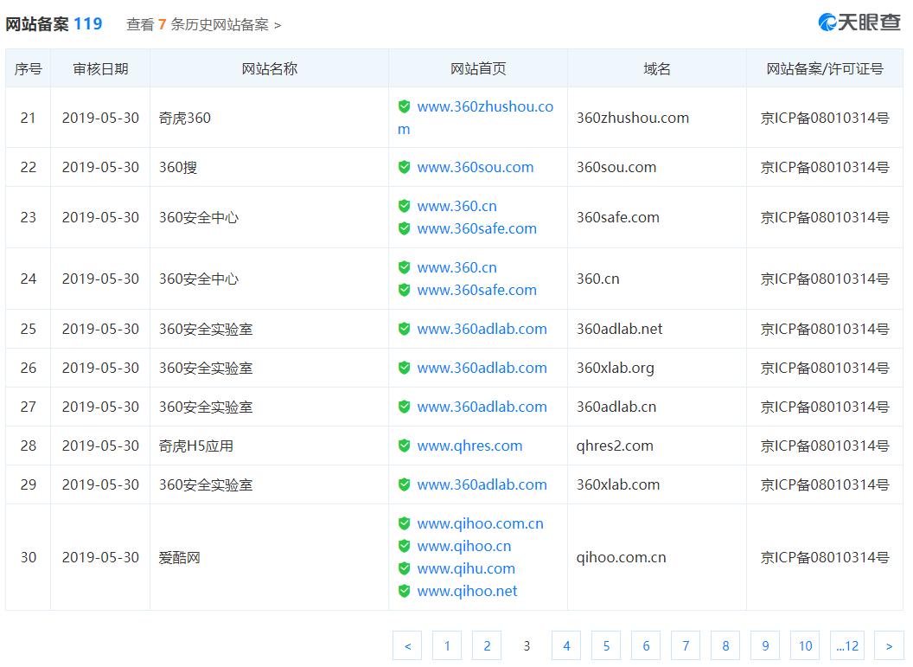Go to page 10 of results
Image resolution: width=913 pixels, height=667 pixels.
(805, 645)
